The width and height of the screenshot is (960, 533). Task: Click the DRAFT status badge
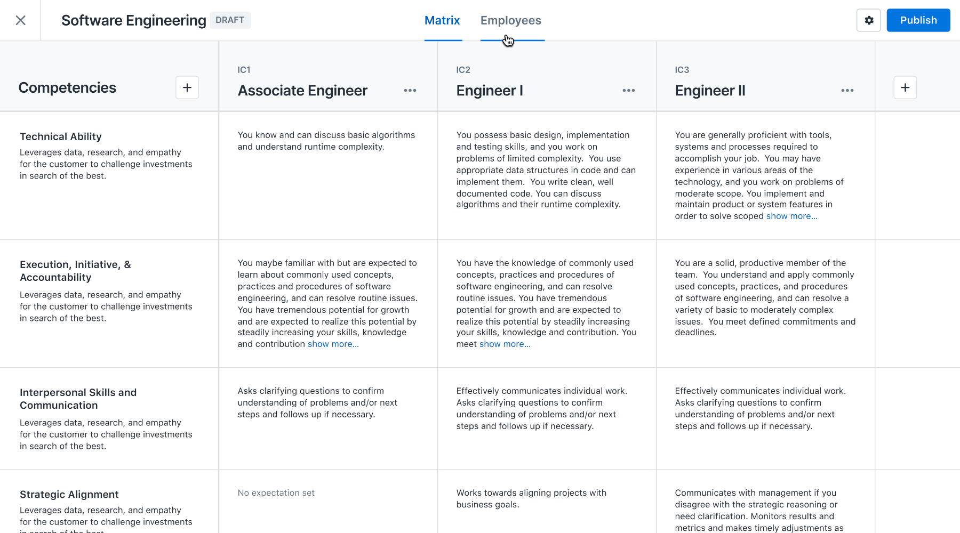230,20
